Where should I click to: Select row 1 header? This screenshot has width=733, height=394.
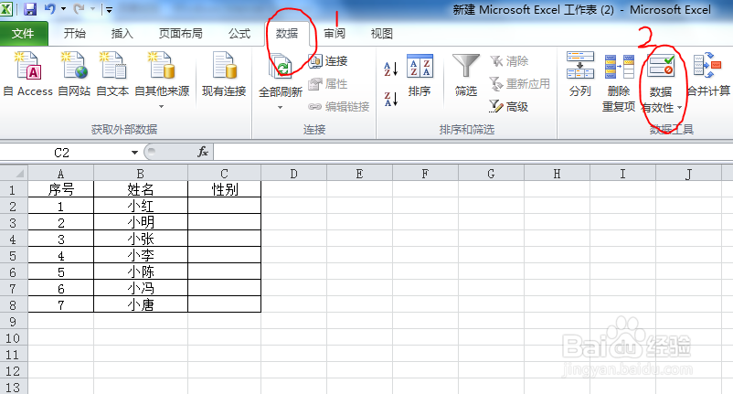click(x=13, y=190)
